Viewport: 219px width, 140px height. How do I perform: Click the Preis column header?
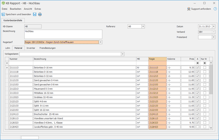[188, 59]
